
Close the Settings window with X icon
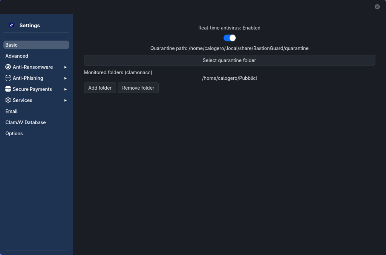point(377,7)
